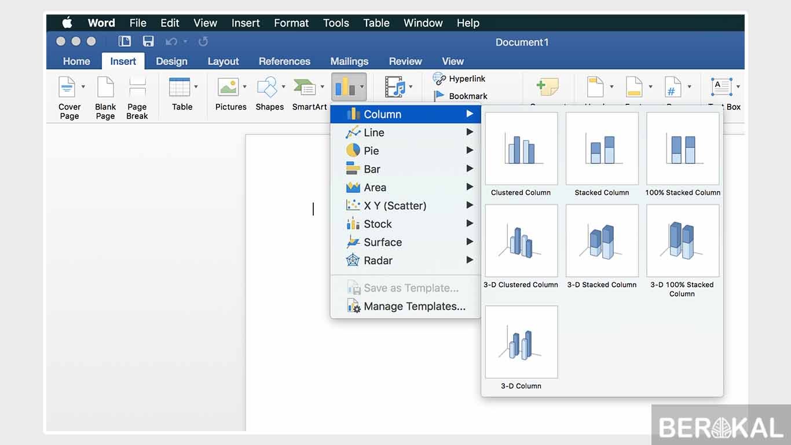This screenshot has width=791, height=445.
Task: Choose the 3-D 100% Stacked Column chart
Action: point(683,240)
